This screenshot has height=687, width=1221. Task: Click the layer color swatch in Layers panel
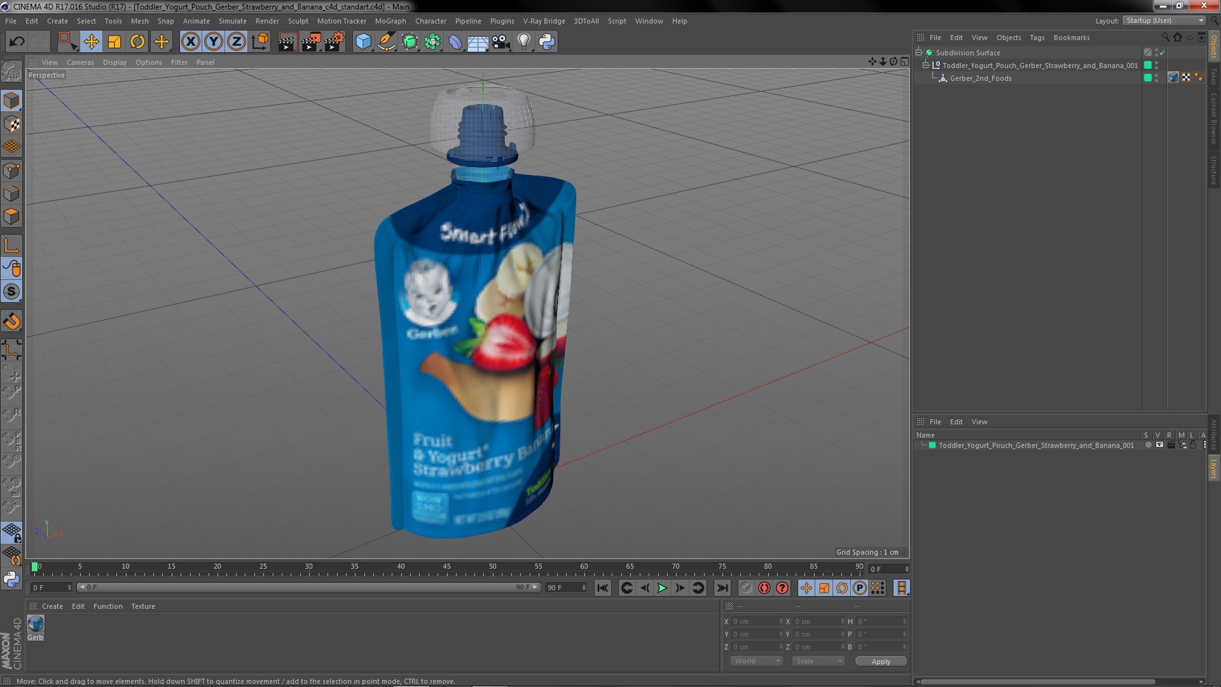932,445
